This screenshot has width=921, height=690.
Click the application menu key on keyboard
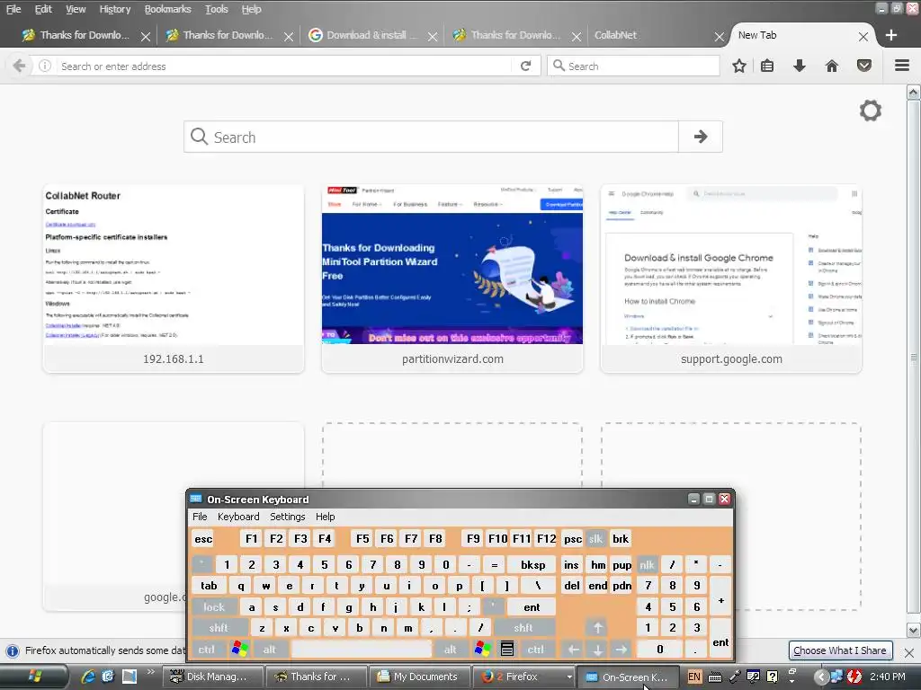pos(507,649)
